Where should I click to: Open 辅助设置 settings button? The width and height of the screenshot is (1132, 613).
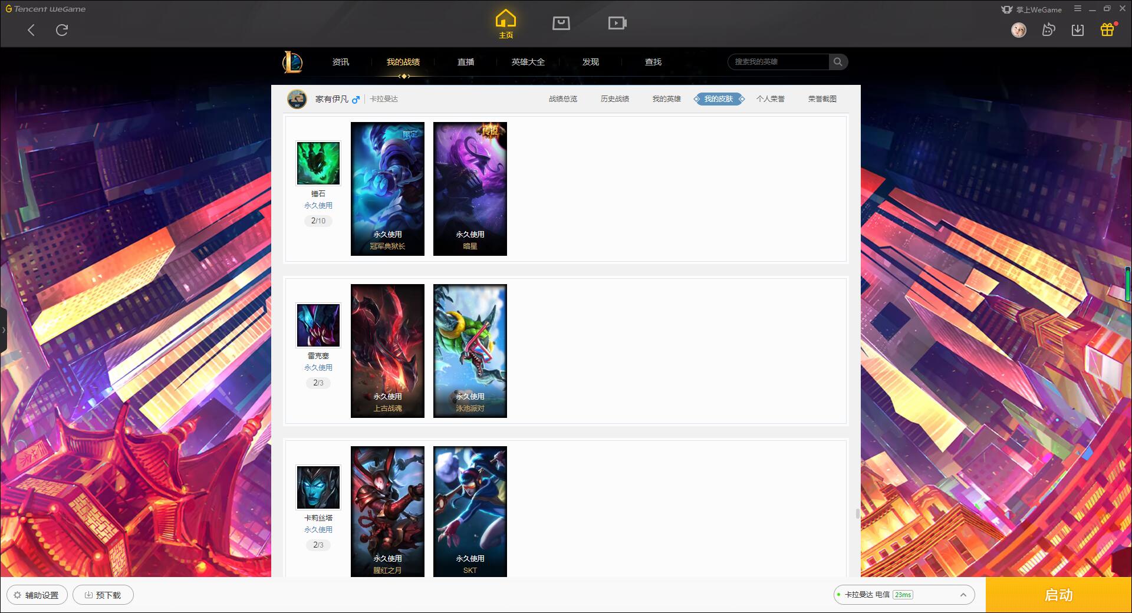[37, 595]
